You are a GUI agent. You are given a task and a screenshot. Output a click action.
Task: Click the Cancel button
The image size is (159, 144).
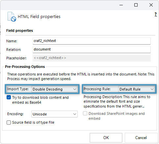[x=141, y=138]
